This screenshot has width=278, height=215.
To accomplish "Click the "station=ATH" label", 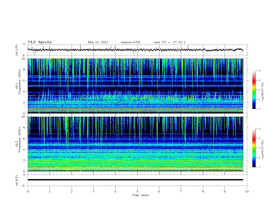I will [130, 42].
